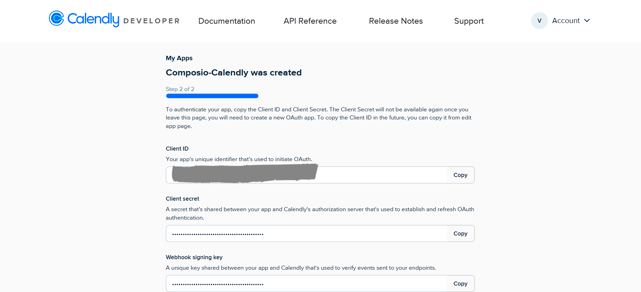Copy the Client ID
Screen dimensions: 641x292
460,175
